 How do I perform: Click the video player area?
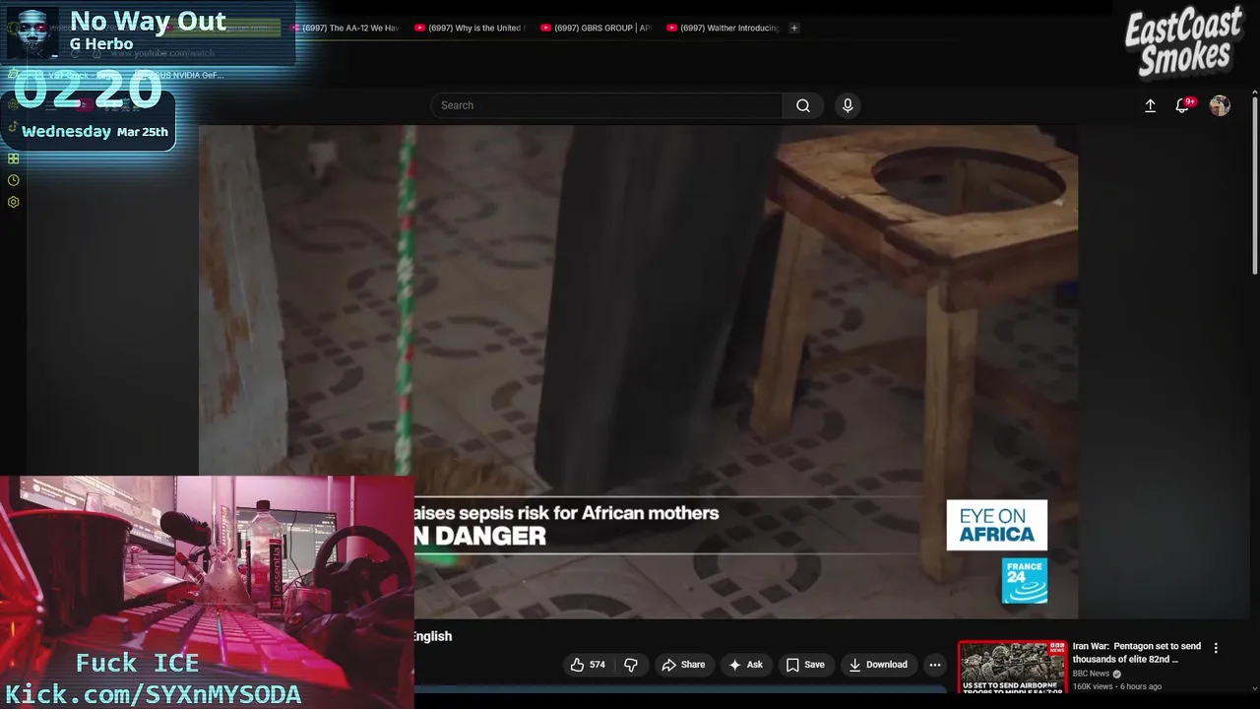click(638, 371)
